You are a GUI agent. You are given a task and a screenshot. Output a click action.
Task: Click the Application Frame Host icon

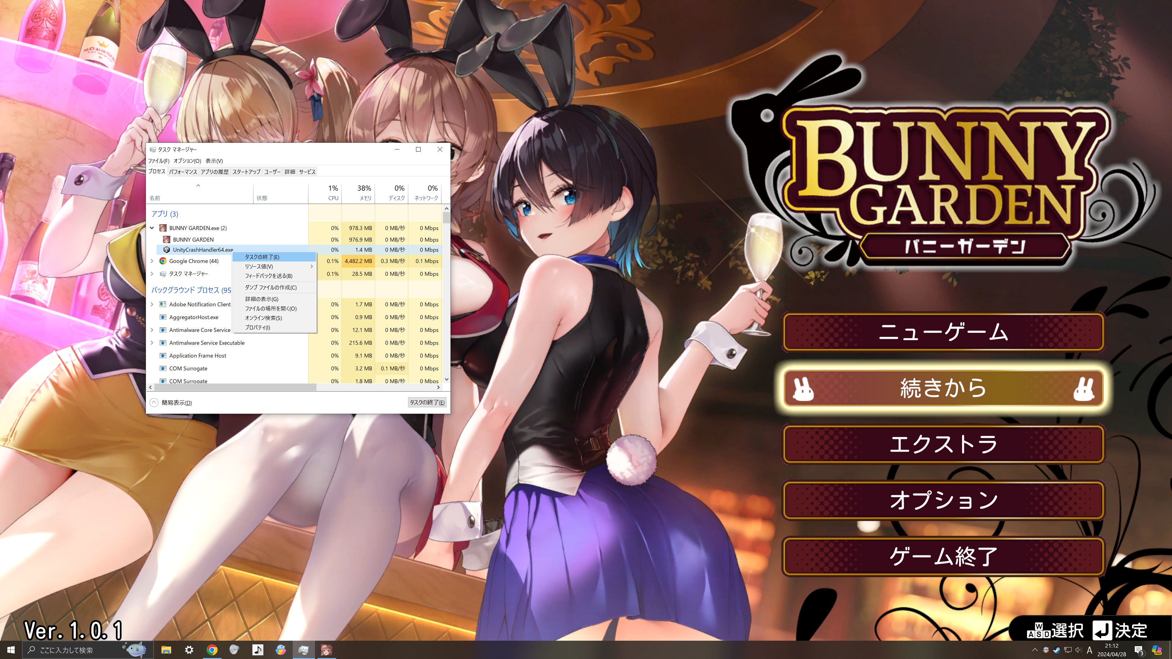162,356
